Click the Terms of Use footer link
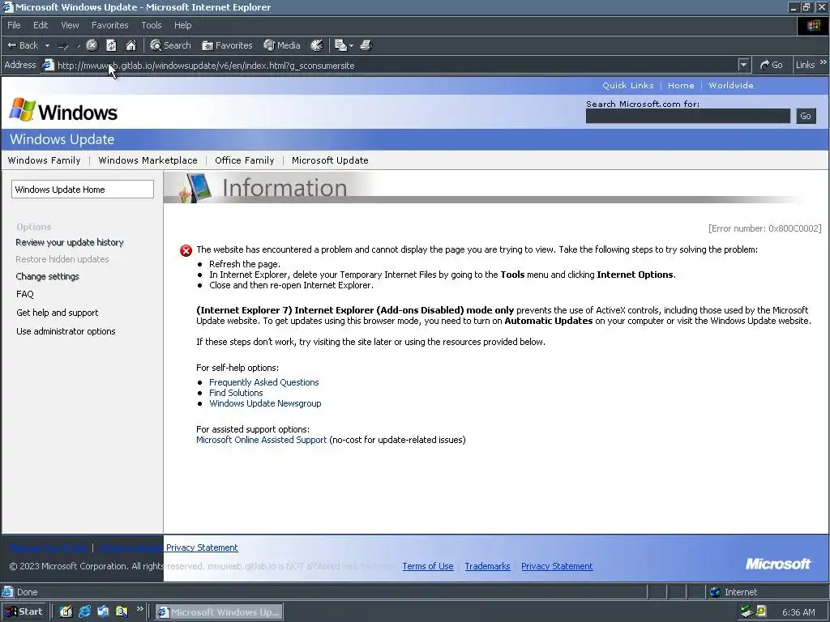This screenshot has height=622, width=830. [x=428, y=566]
